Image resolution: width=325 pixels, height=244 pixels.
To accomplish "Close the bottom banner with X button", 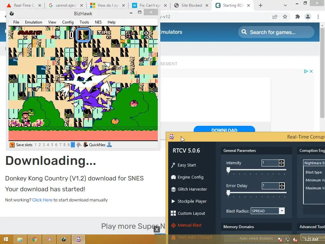I will tap(157, 229).
